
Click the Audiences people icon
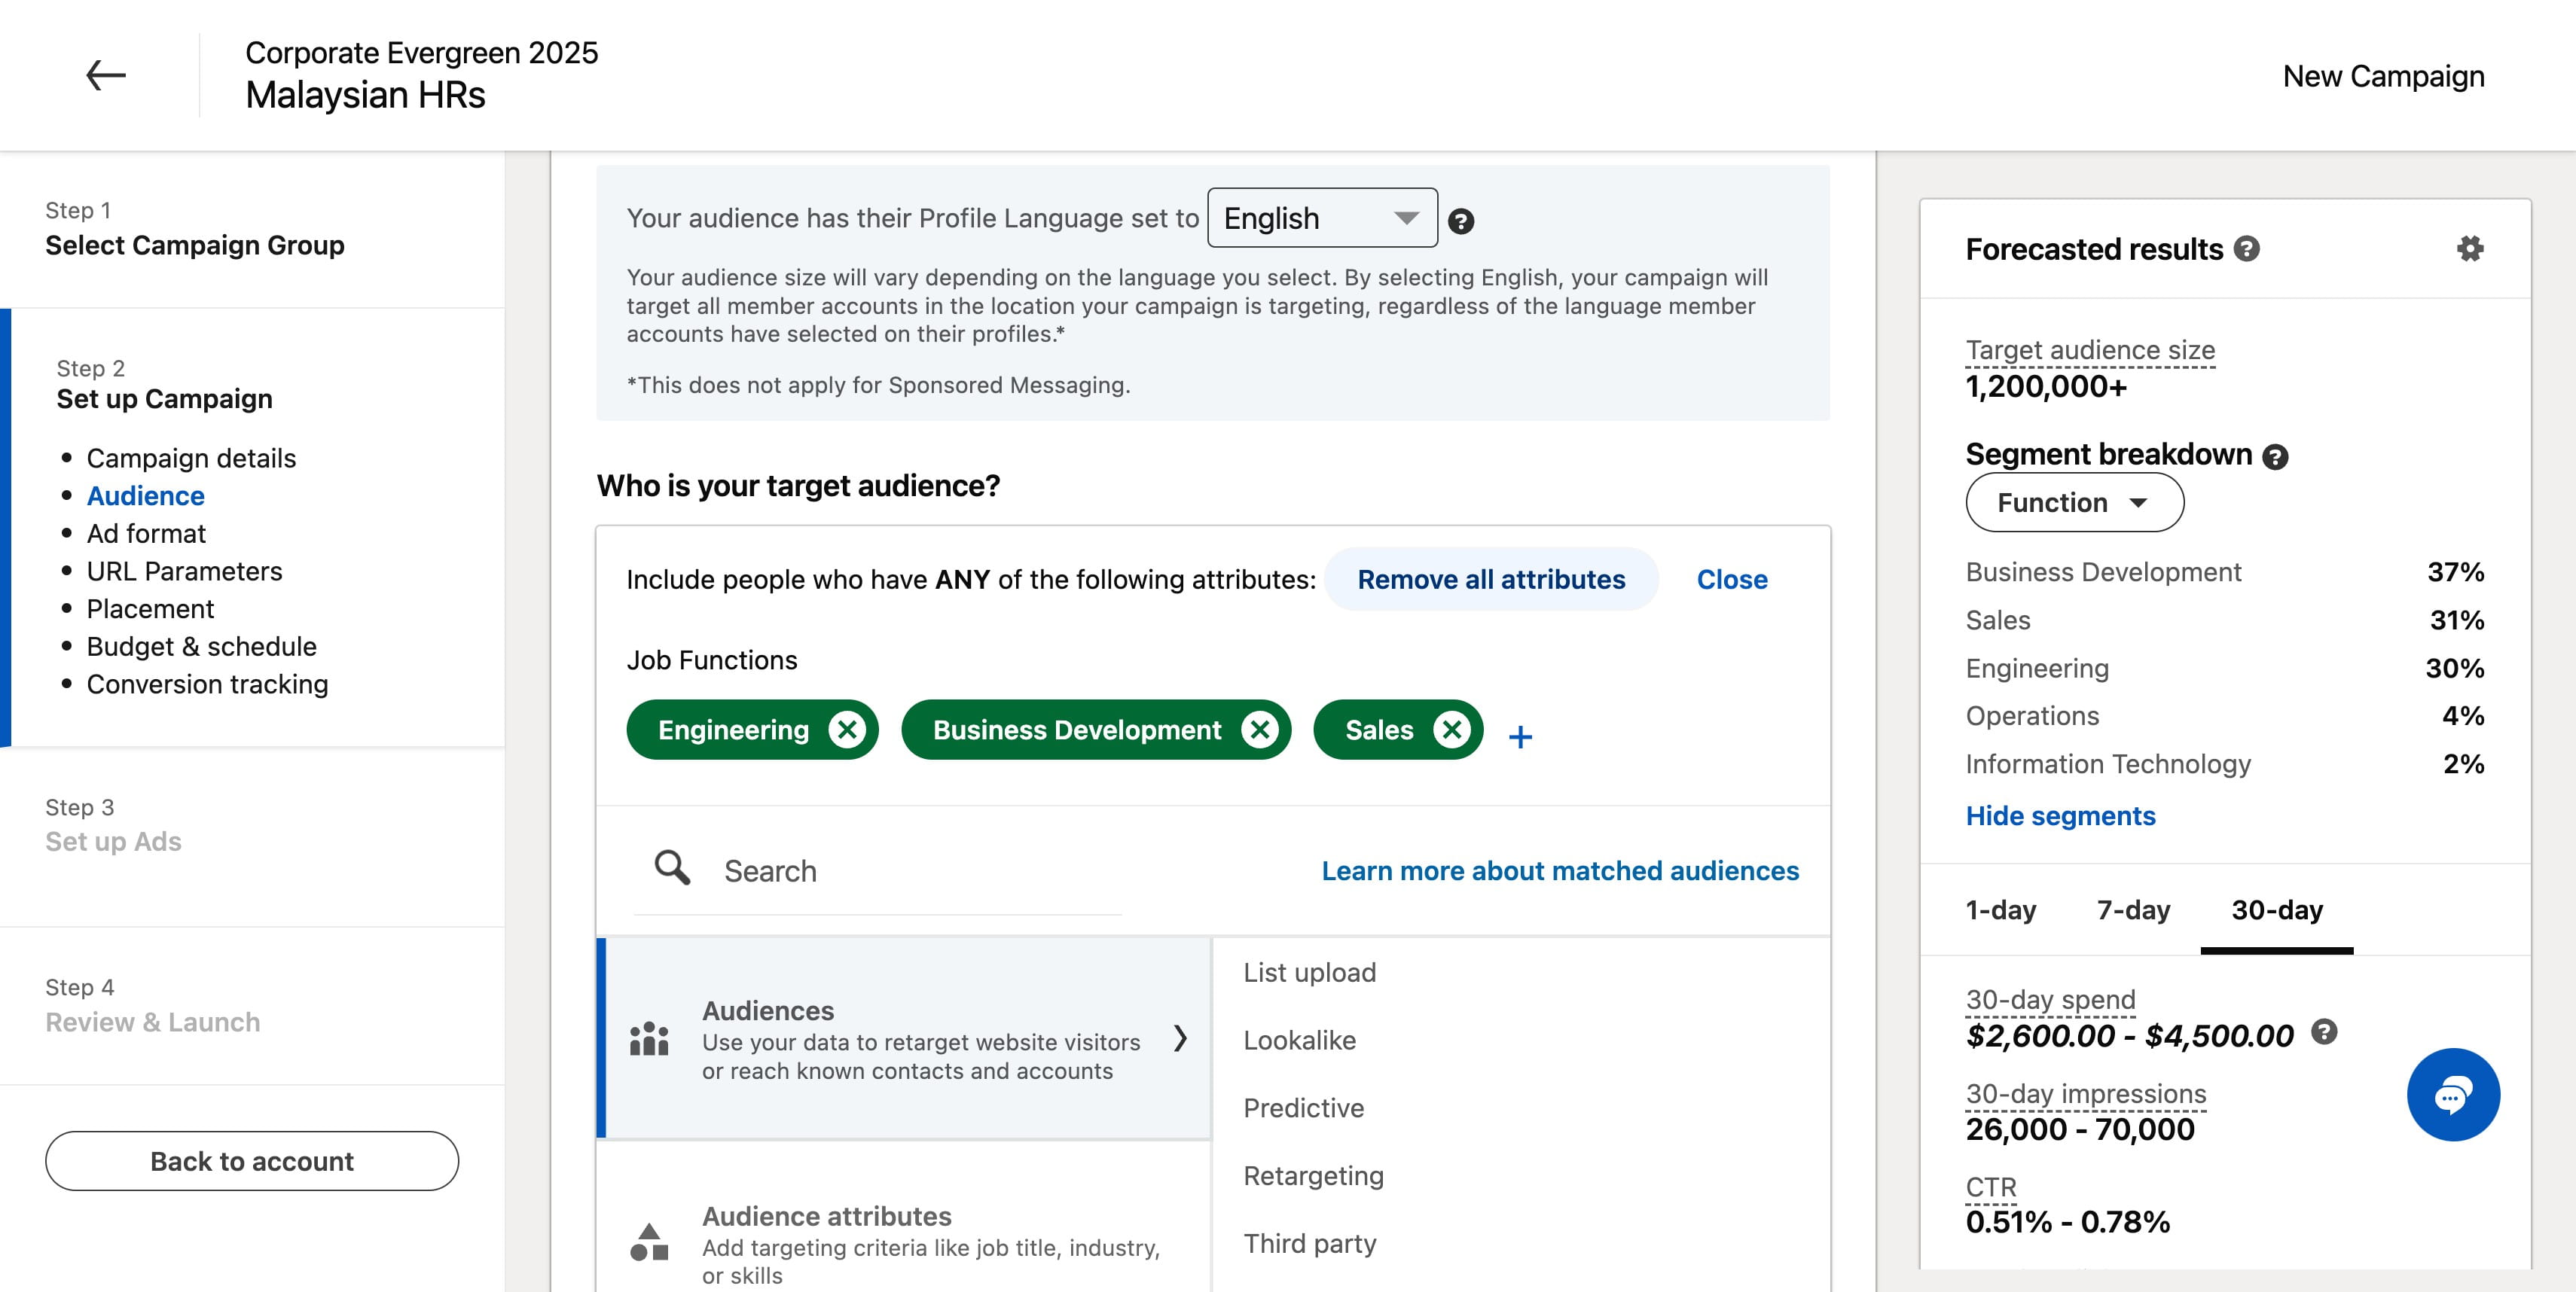tap(649, 1038)
